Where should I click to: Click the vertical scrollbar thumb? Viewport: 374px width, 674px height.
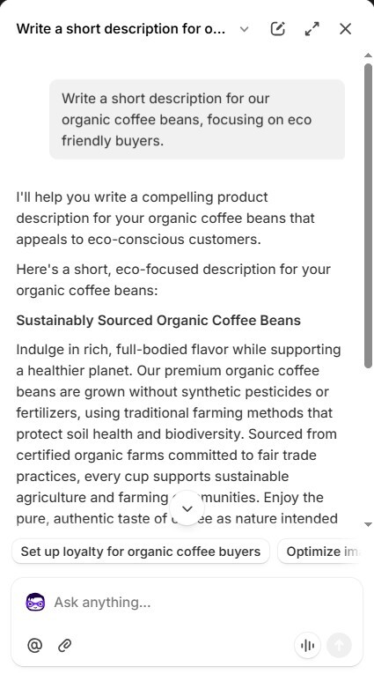(x=368, y=215)
